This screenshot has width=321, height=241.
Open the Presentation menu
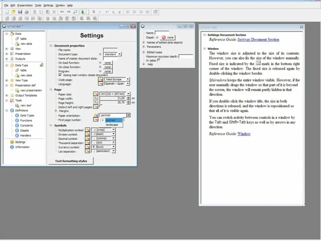[25, 5]
